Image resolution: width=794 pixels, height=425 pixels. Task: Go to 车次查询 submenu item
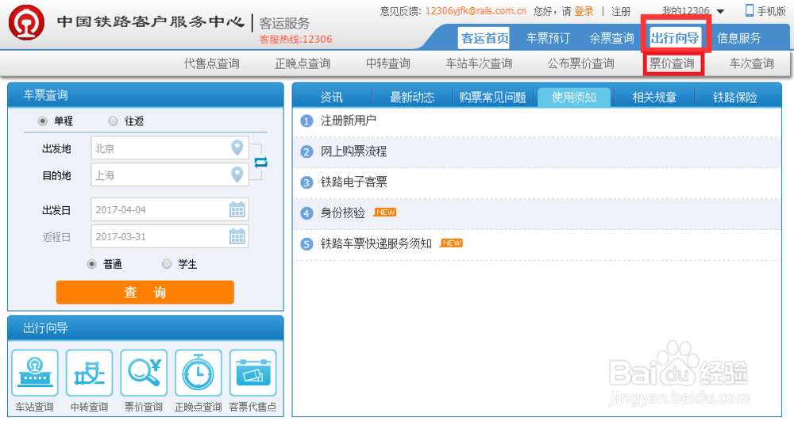pyautogui.click(x=751, y=63)
